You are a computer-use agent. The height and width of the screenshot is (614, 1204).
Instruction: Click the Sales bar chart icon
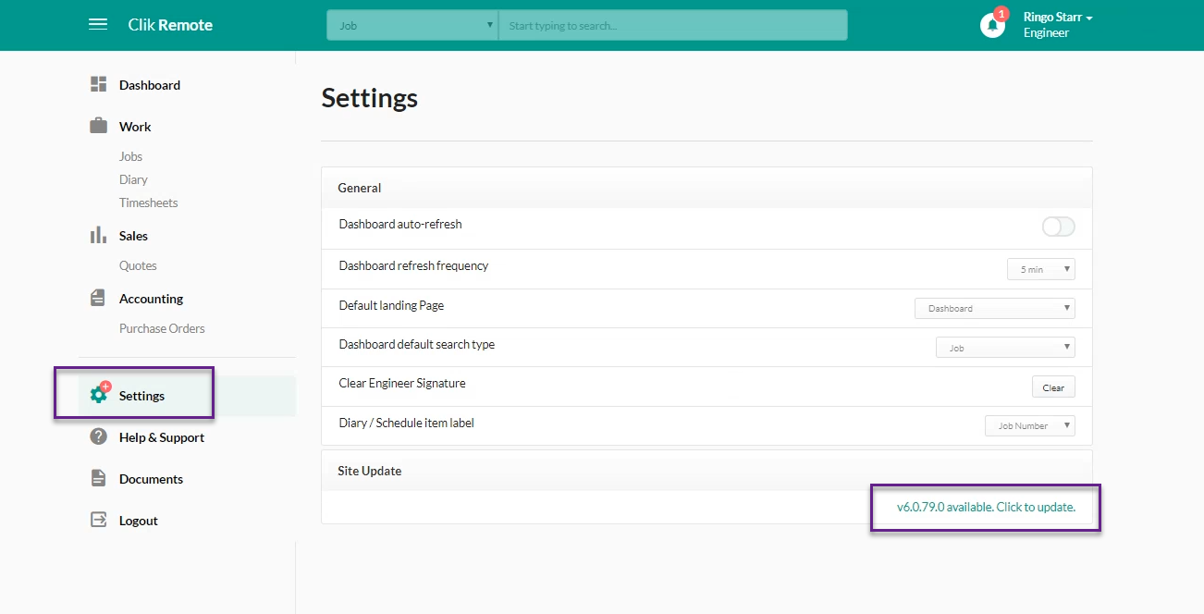coord(98,235)
